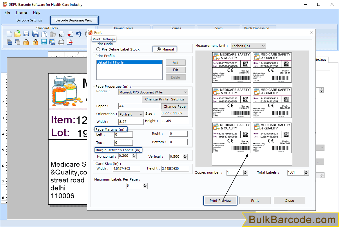Select the Pre Define Label Stock radio button
The image size is (339, 227).
pyautogui.click(x=98, y=49)
